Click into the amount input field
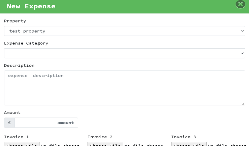The height and width of the screenshot is (146, 249). pyautogui.click(x=46, y=123)
